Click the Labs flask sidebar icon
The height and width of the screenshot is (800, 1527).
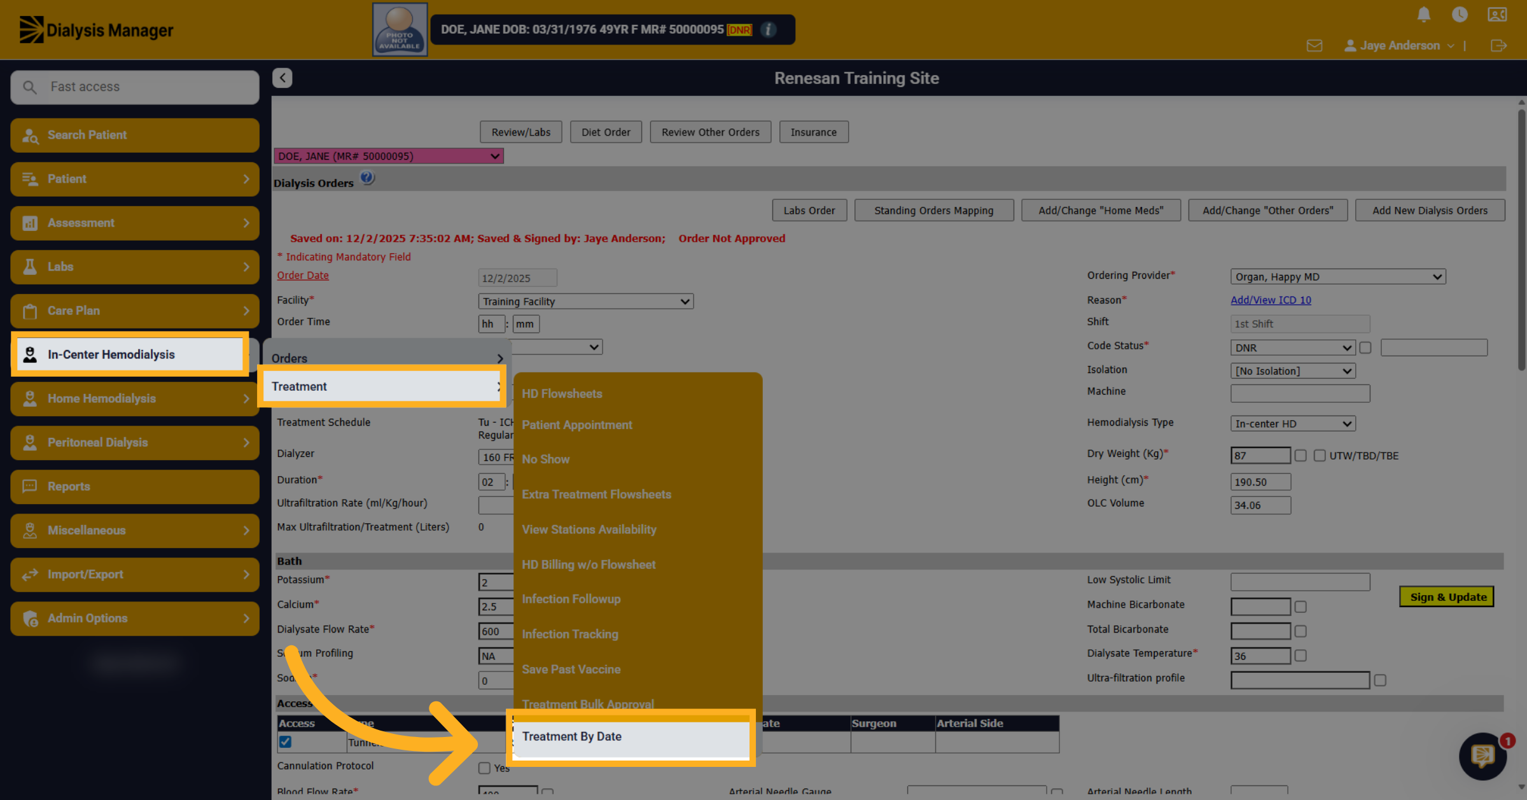29,267
